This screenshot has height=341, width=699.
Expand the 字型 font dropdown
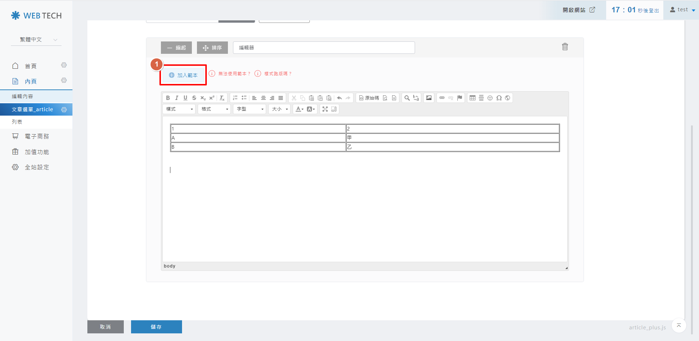coord(250,109)
